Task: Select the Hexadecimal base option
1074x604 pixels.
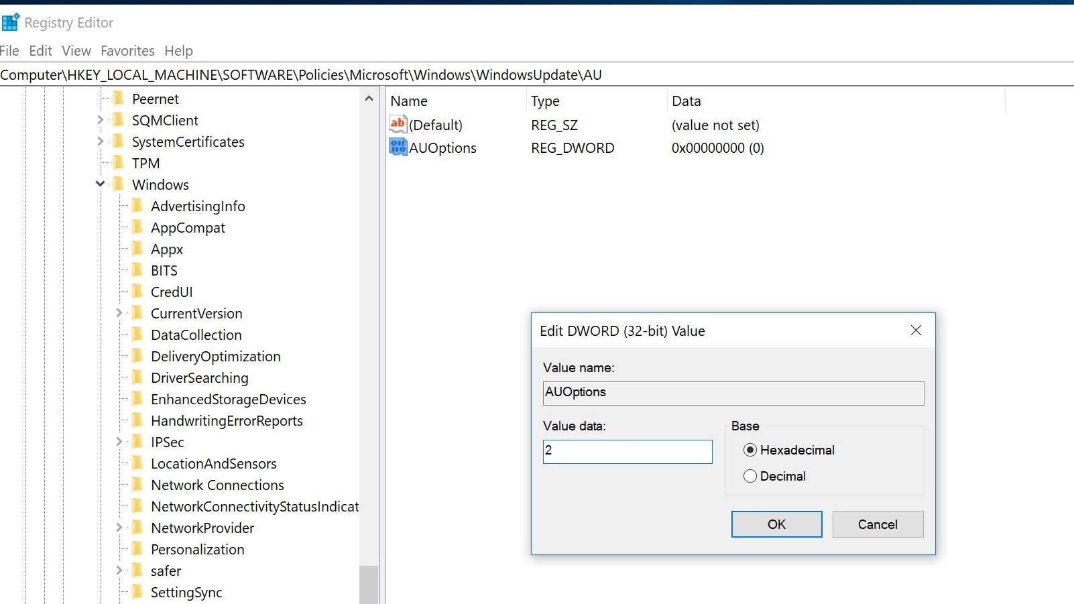Action: coord(789,450)
